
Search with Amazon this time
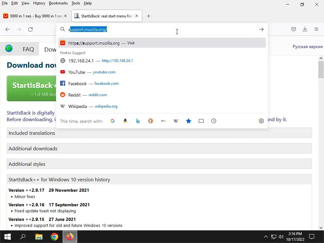point(125,121)
